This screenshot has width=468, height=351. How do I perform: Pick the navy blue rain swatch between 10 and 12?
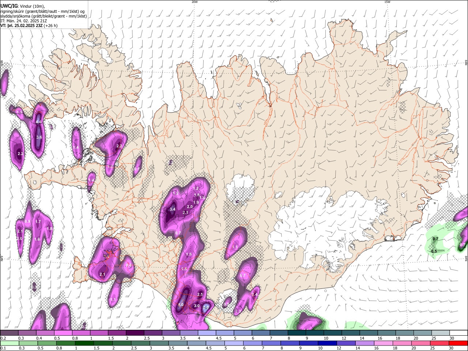[x=327, y=343]
